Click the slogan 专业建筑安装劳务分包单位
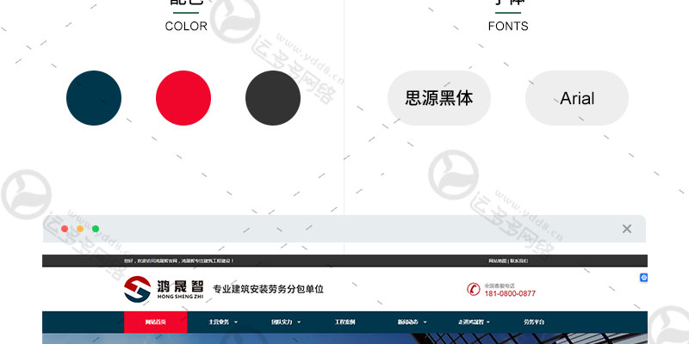This screenshot has width=689, height=344. pyautogui.click(x=268, y=289)
